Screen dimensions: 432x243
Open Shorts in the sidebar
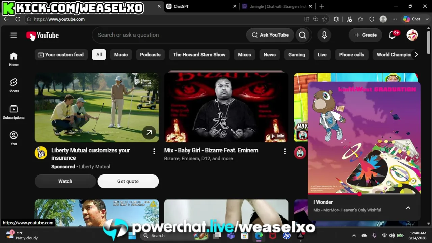(x=13, y=86)
